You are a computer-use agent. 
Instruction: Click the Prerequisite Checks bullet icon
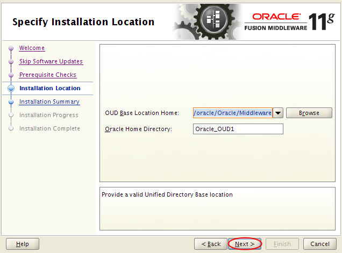(11, 75)
